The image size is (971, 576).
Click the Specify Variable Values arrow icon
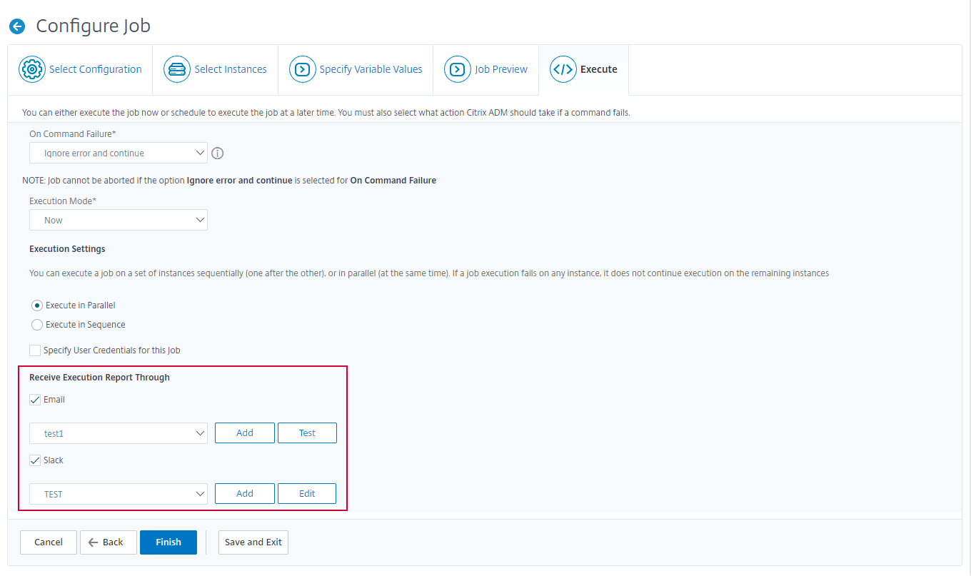coord(302,69)
